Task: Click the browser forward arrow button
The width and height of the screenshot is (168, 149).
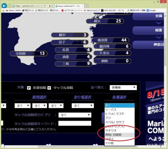Action: [9, 6]
